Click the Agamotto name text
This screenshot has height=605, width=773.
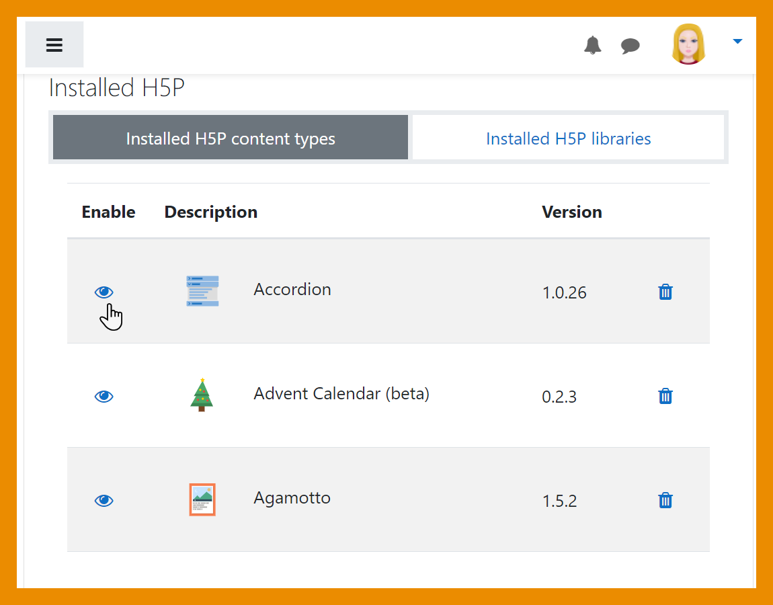click(292, 498)
